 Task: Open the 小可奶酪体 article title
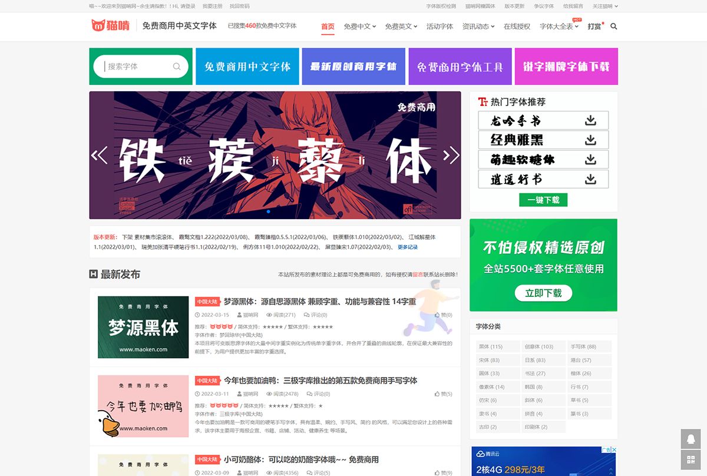pyautogui.click(x=301, y=460)
